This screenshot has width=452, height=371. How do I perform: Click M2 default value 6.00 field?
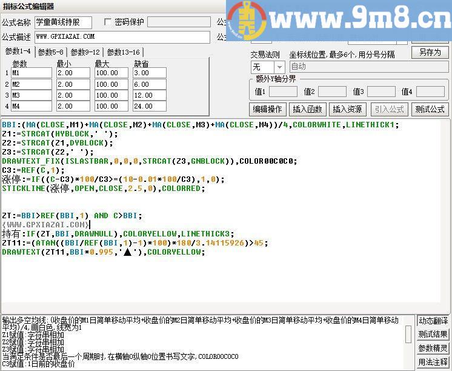[150, 84]
